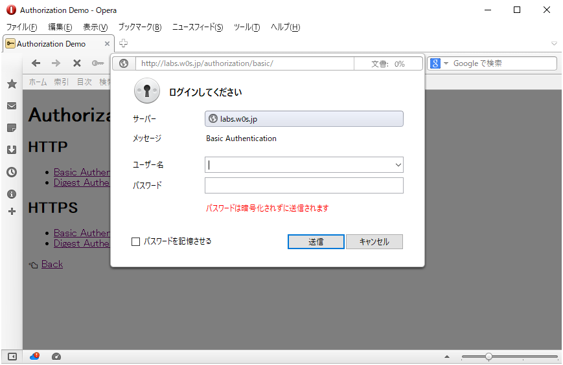Click the Opera Link cloud icon

[x=34, y=356]
